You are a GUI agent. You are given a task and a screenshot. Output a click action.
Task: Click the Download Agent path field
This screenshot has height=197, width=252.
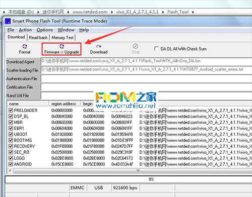click(146, 61)
